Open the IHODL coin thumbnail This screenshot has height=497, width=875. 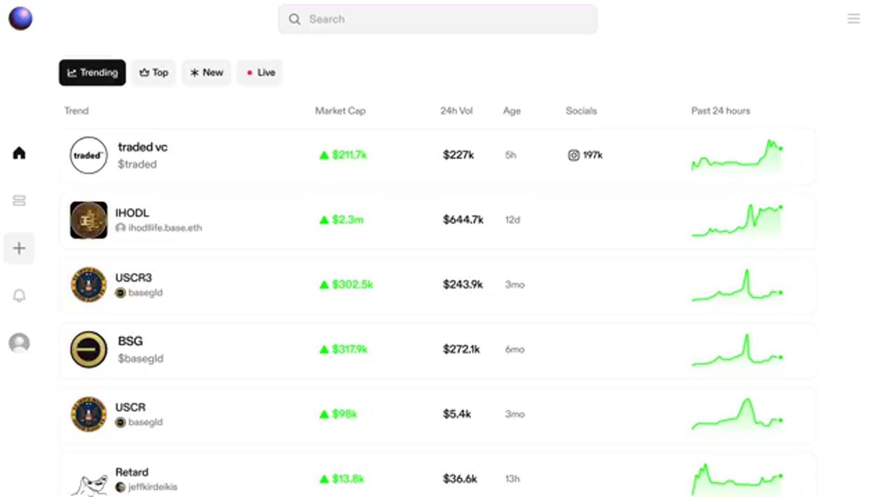pos(88,220)
